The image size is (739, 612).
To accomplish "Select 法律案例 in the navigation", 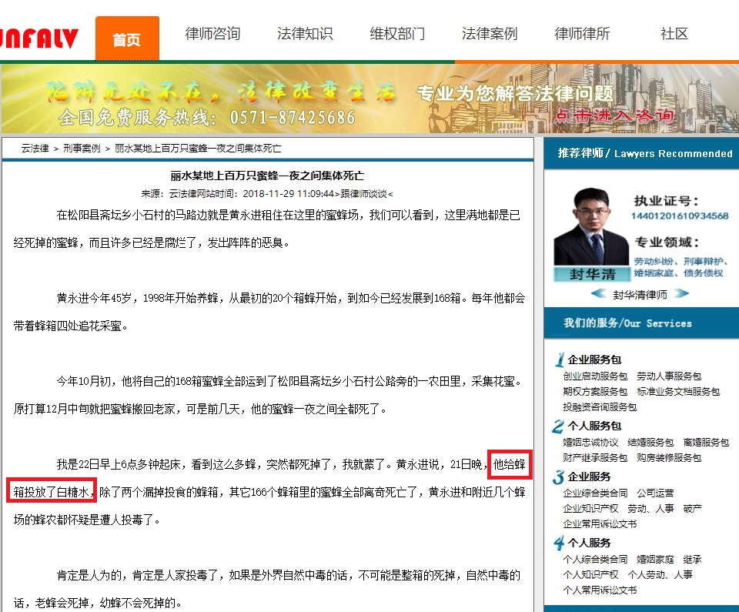I will [490, 34].
